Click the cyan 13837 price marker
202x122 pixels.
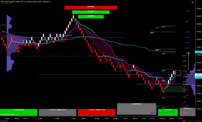tap(198, 52)
